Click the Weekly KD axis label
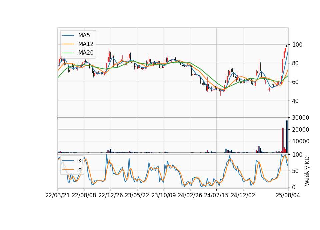The width and height of the screenshot is (320, 230). coord(307,171)
